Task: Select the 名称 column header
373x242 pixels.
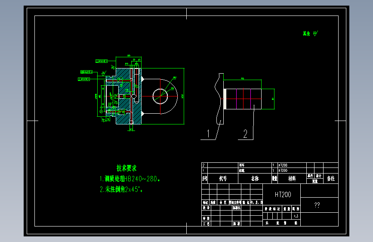Action: click(255, 179)
